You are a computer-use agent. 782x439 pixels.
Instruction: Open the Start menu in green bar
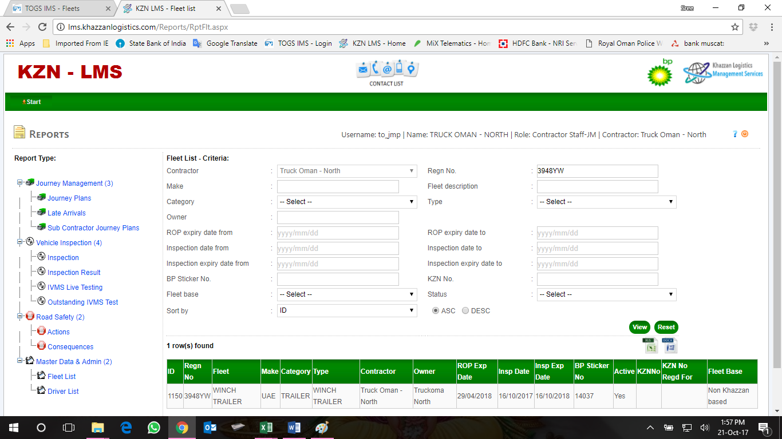32,102
